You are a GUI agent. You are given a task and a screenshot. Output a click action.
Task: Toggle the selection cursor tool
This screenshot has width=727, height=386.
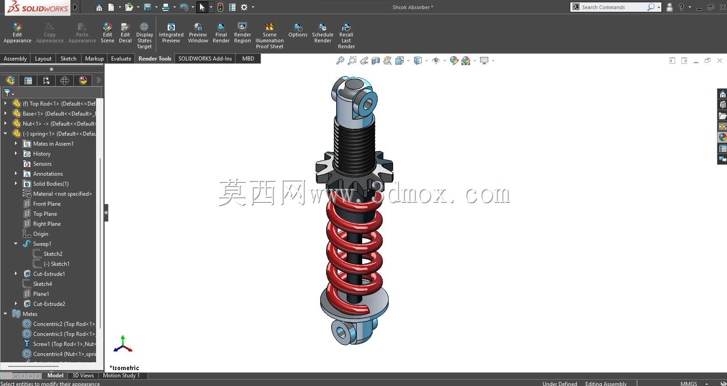tap(202, 7)
